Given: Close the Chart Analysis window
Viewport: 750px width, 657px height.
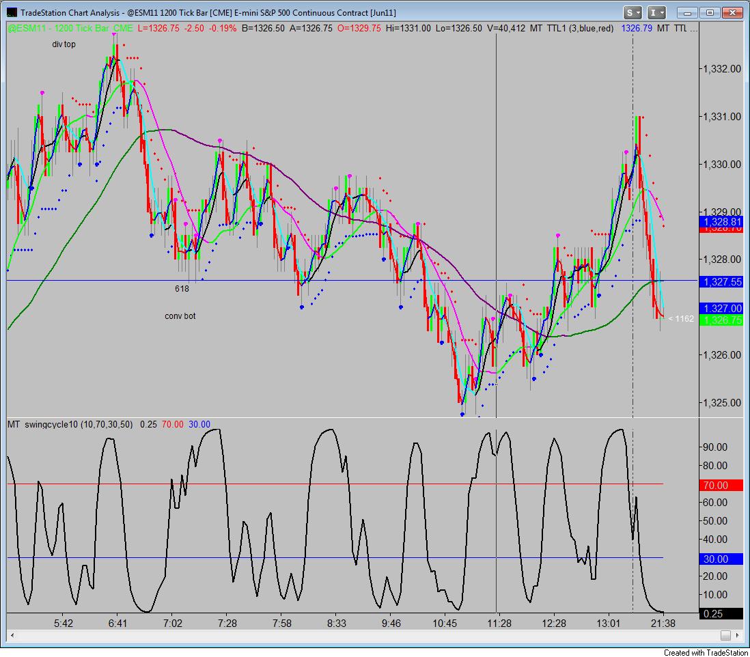Looking at the screenshot, I should [732, 13].
